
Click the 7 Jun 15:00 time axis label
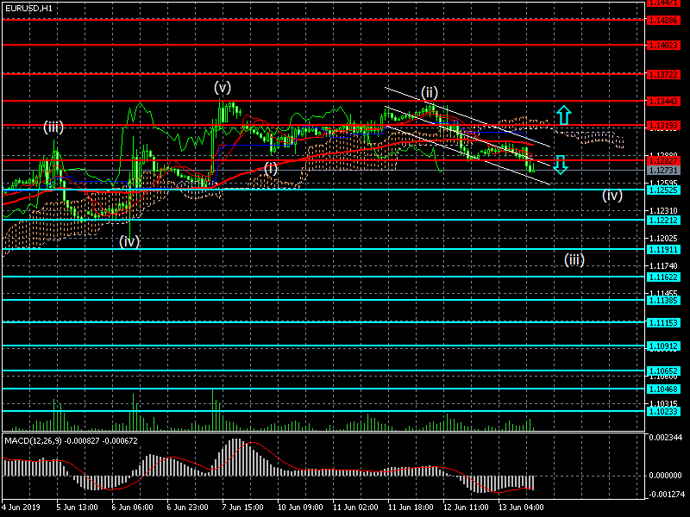(242, 508)
